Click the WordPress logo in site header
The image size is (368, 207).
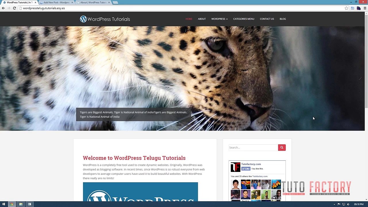click(x=83, y=19)
